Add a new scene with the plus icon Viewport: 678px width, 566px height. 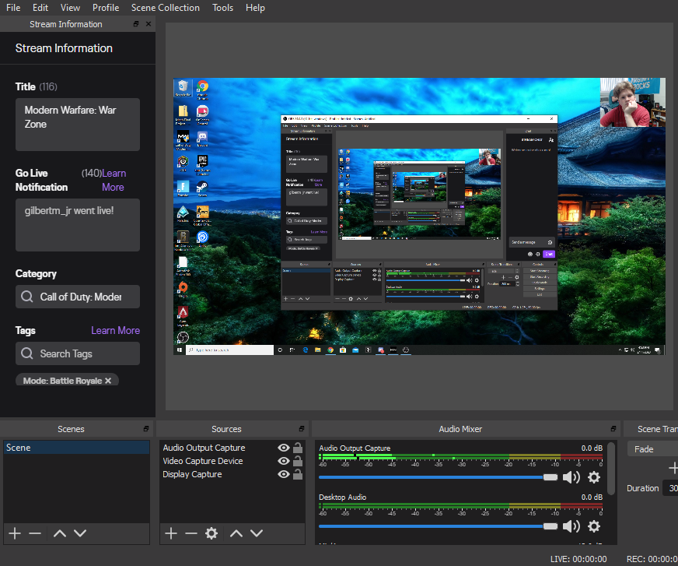[14, 533]
